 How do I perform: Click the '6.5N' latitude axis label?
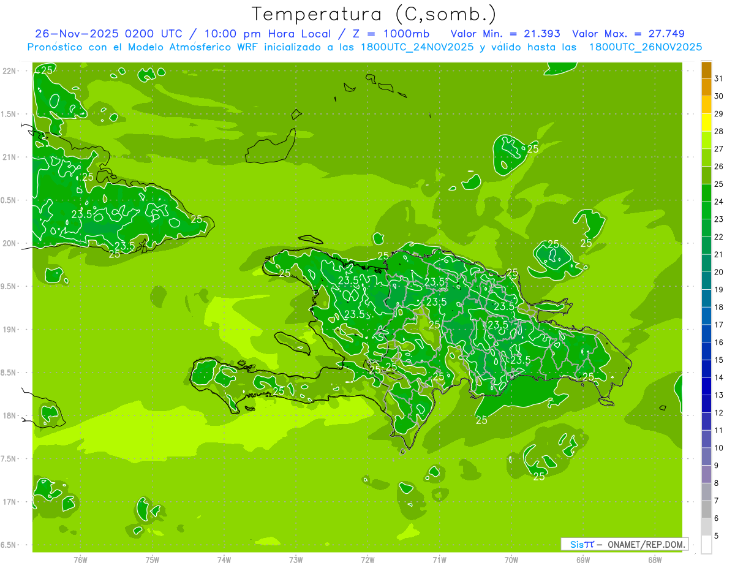coord(9,545)
